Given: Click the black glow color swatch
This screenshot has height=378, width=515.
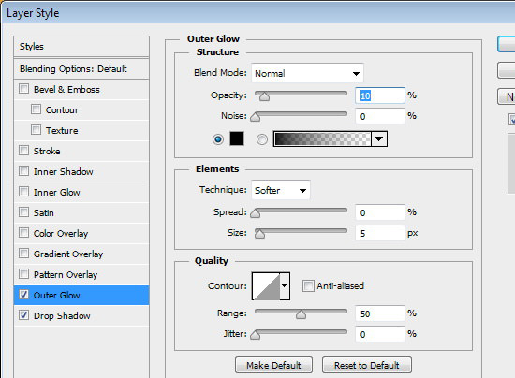Looking at the screenshot, I should [x=237, y=138].
